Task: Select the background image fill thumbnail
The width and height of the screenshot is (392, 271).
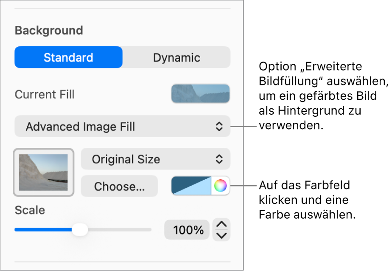Action: point(43,172)
